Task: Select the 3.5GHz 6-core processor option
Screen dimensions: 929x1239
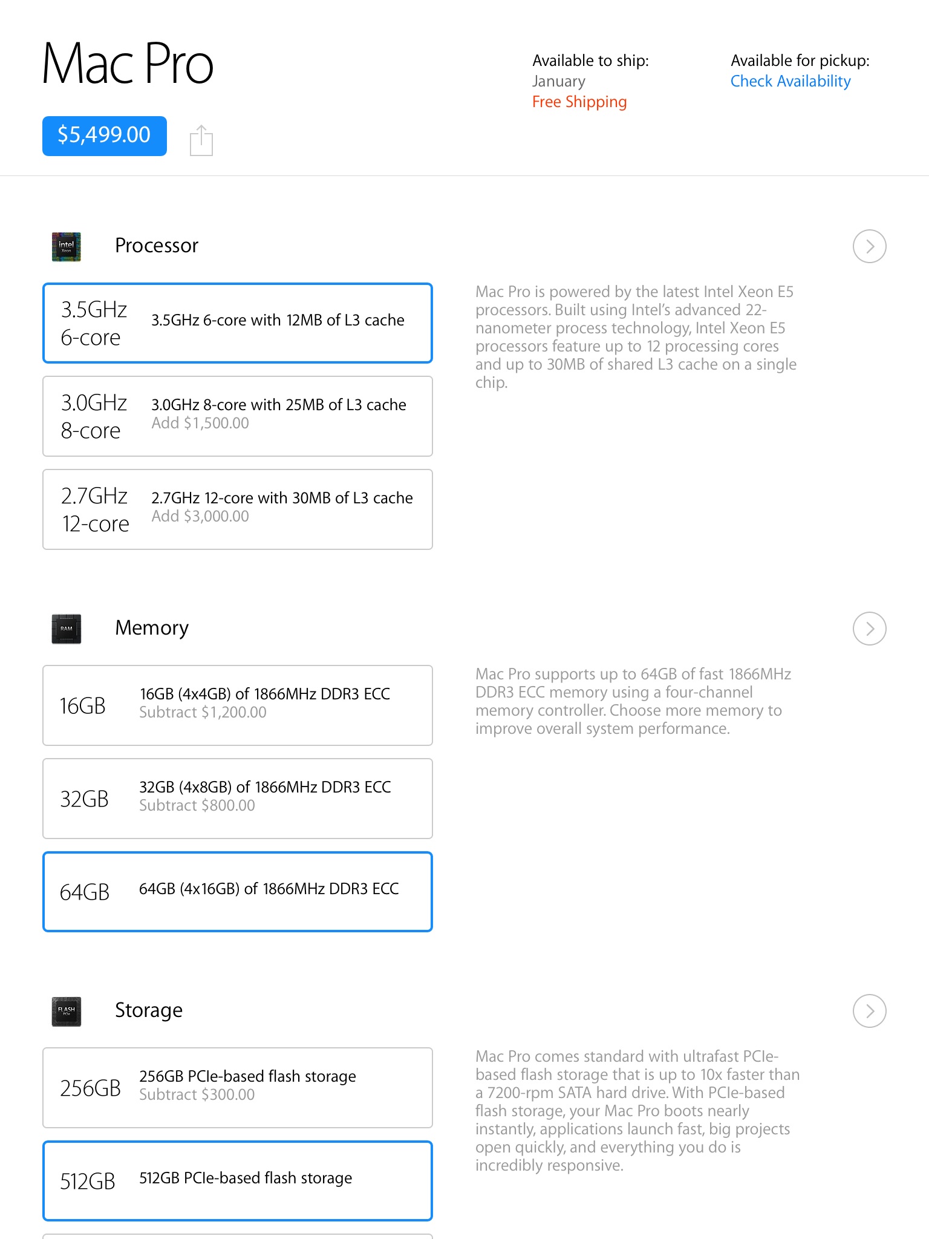Action: (238, 323)
